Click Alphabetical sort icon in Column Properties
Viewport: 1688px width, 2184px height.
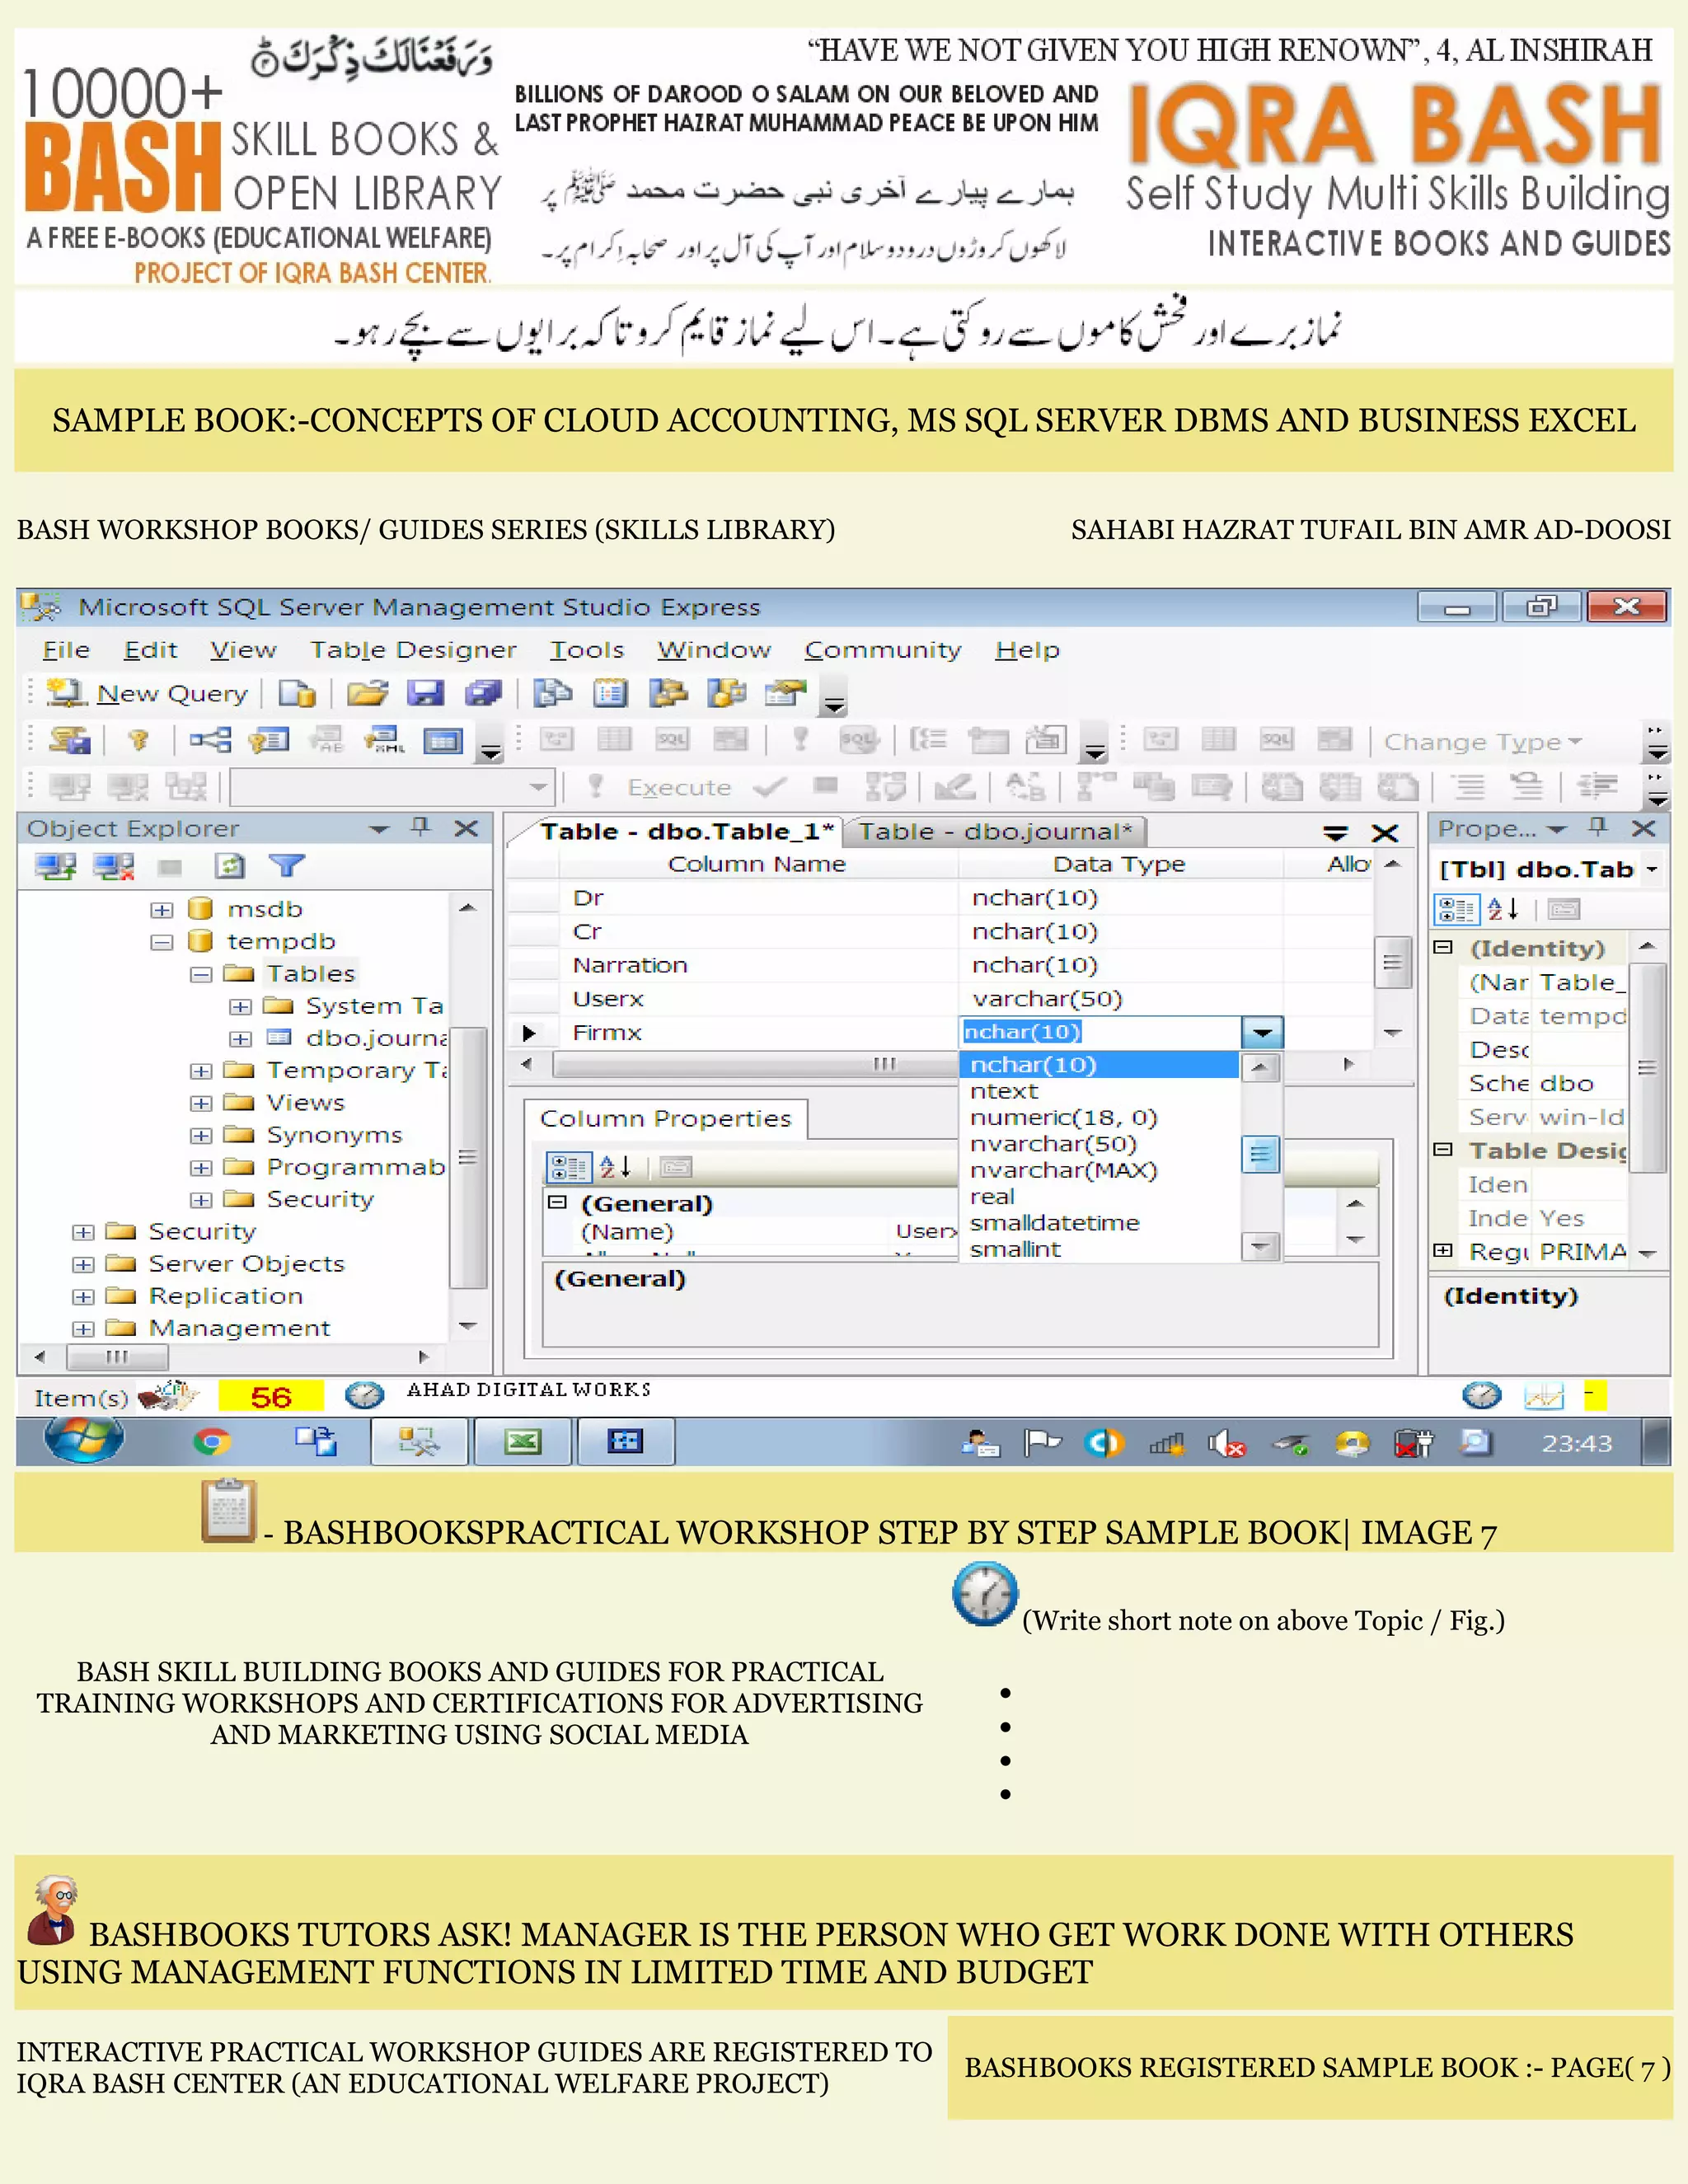point(616,1167)
